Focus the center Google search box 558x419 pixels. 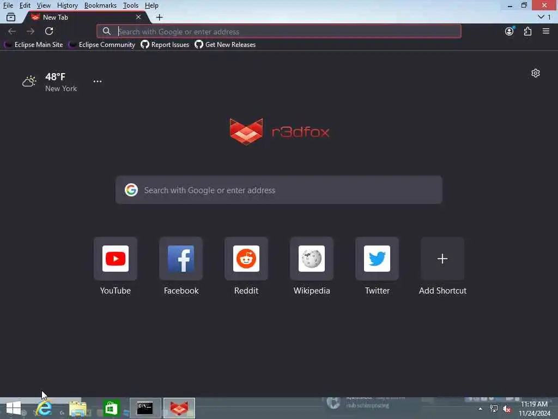pyautogui.click(x=279, y=190)
